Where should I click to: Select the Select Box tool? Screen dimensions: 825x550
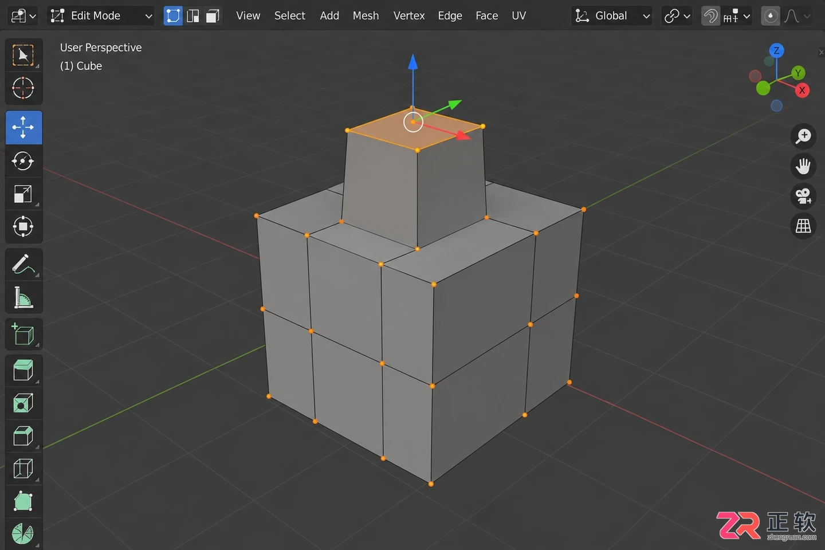tap(23, 55)
